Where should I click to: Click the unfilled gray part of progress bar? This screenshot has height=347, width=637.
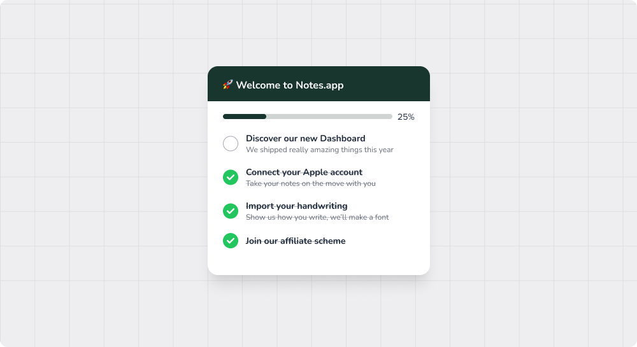(329, 117)
